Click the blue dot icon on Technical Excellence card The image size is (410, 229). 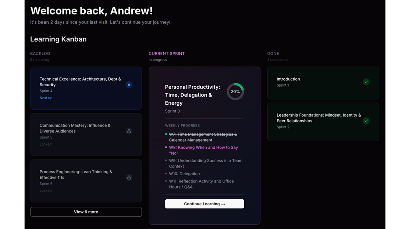[129, 85]
